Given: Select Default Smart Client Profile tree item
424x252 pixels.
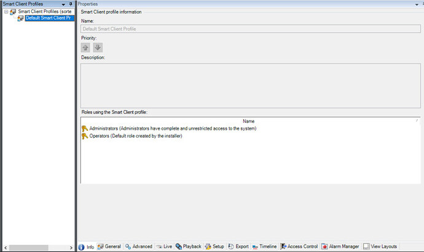Looking at the screenshot, I should point(49,18).
